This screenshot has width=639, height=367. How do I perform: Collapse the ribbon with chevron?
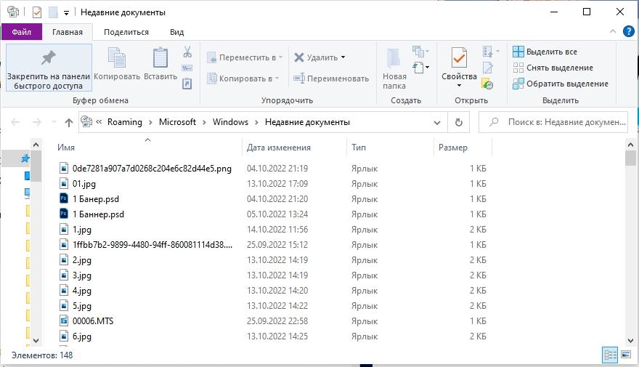613,31
